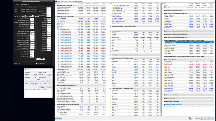Image resolution: width=216 pixels, height=121 pixels.
Task: Expand ASRock Z890 Taichi OCF (Intel PCH) section
Action: point(163,10)
